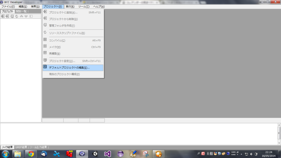The image size is (281, 158).
Task: Switch to the 関数一覧 panel tab
Action: click(x=21, y=11)
